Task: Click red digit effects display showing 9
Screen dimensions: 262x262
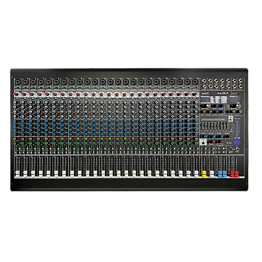Action: click(x=206, y=100)
